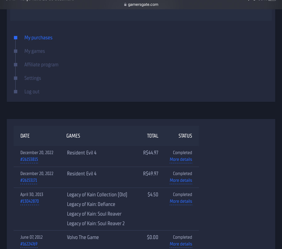
Task: Click the square marker beside Log out
Action: pyautogui.click(x=16, y=92)
